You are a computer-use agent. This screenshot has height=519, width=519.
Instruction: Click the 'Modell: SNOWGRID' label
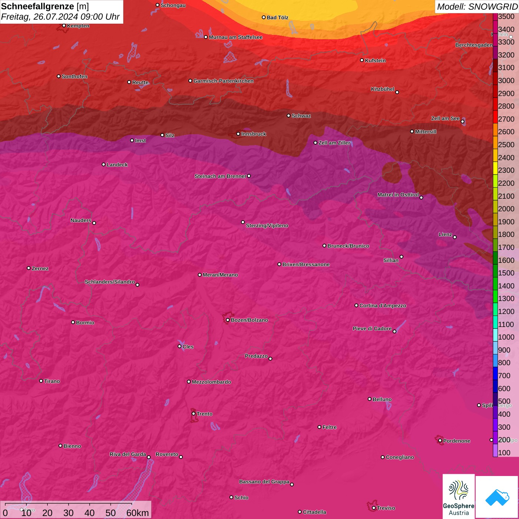tap(477, 7)
